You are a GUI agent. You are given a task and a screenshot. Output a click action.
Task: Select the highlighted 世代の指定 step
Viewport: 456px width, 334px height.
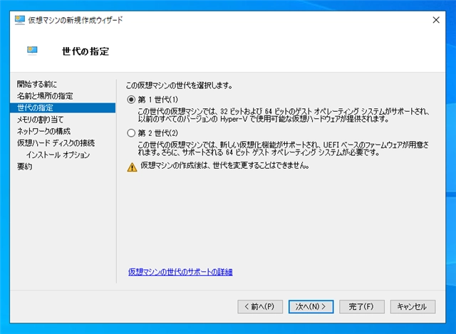click(63, 108)
